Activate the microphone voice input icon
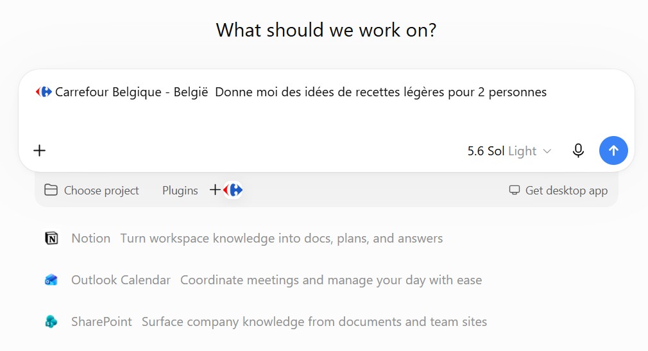 578,151
